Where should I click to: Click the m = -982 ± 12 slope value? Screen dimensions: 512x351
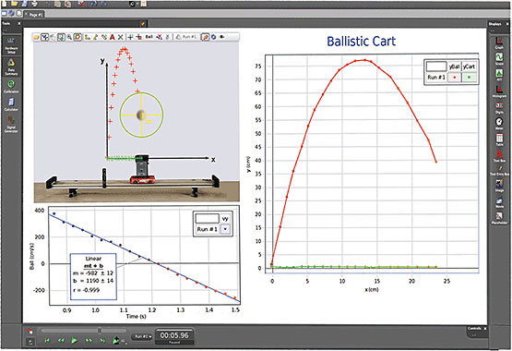click(x=93, y=272)
